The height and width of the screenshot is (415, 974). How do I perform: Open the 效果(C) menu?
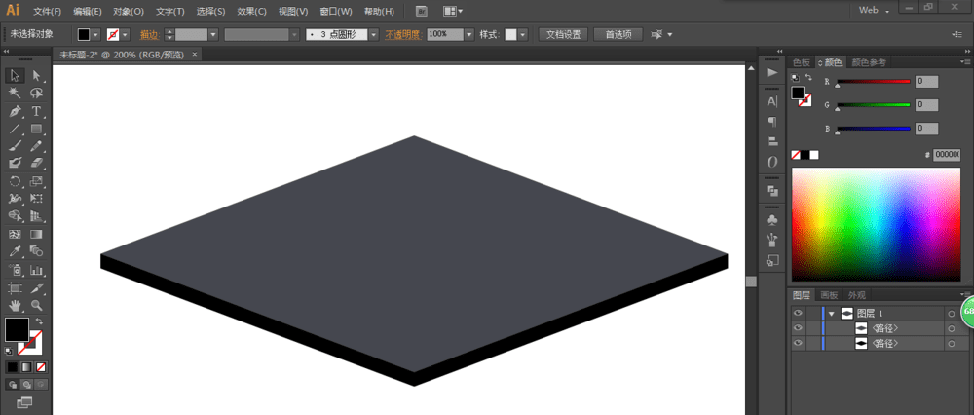(x=251, y=11)
